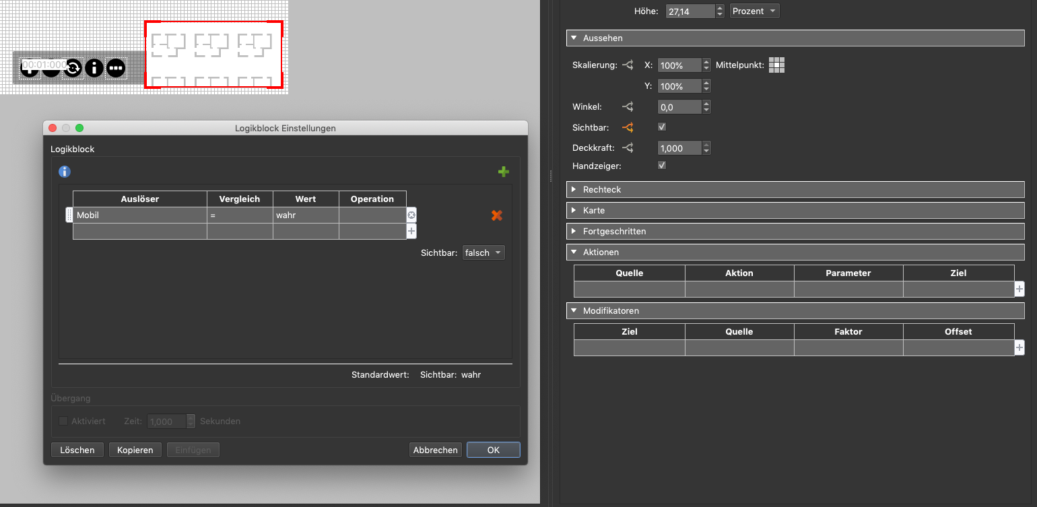Image resolution: width=1037 pixels, height=507 pixels.
Task: Click the Faktor header in Modifikatoren table
Action: [848, 332]
